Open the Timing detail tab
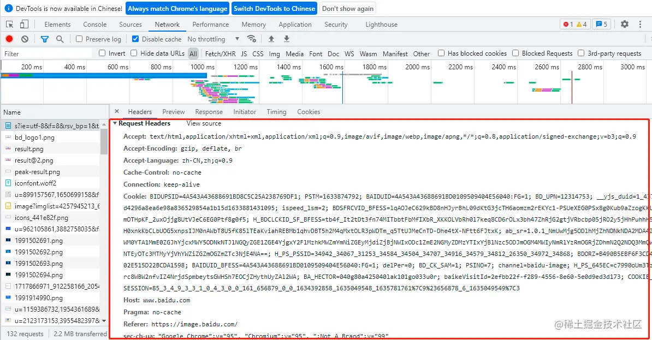 point(276,112)
